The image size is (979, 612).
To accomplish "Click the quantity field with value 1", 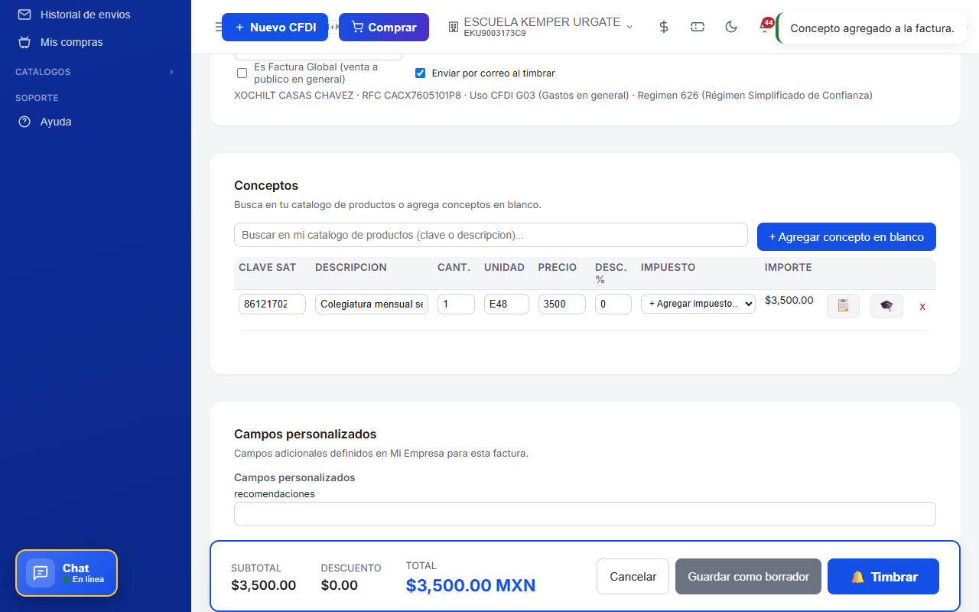I will pyautogui.click(x=456, y=304).
